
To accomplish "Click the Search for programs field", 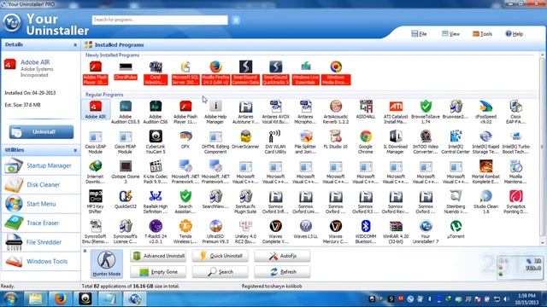I will [x=160, y=20].
